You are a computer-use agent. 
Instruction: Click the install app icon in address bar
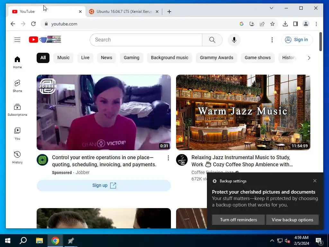(x=252, y=24)
